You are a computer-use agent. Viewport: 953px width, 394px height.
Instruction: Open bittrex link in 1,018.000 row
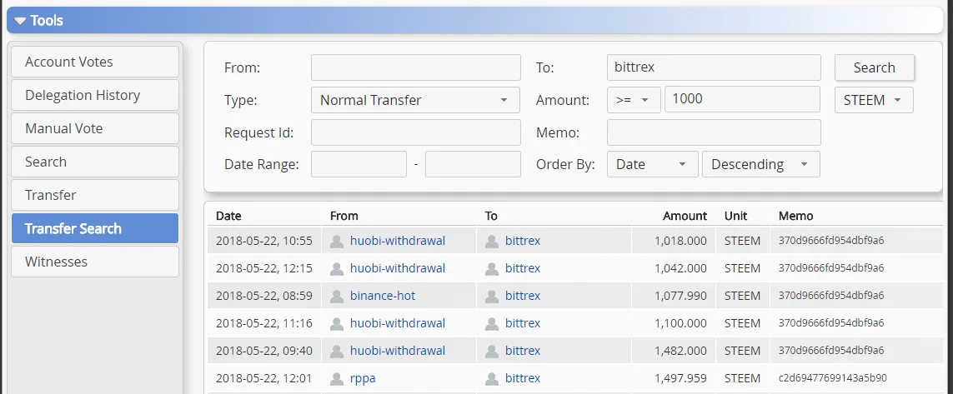click(523, 241)
